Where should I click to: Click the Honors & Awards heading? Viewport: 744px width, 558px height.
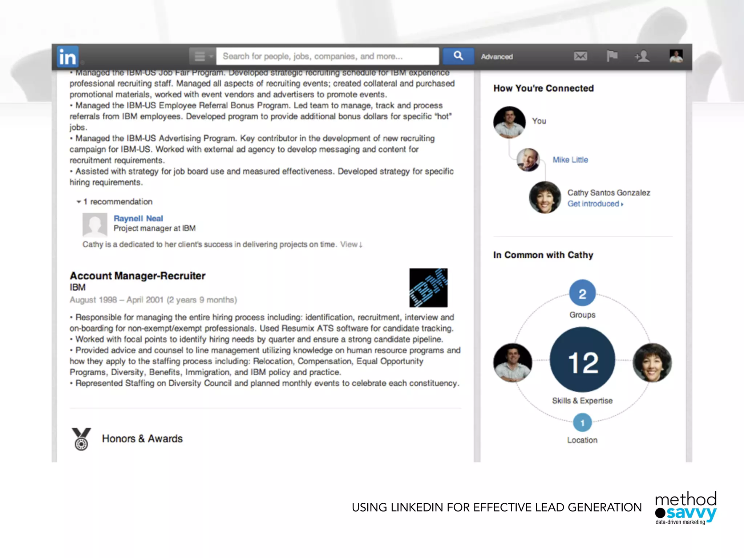click(x=142, y=438)
